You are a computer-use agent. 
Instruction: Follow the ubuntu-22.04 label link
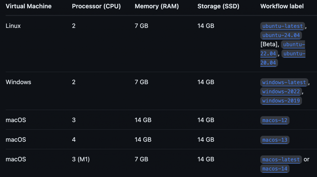[294, 45]
